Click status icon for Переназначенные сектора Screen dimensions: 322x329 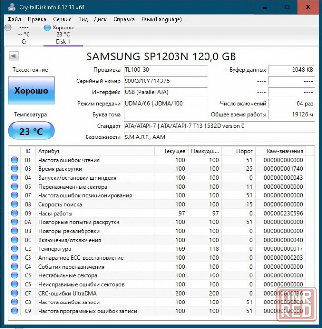[14, 186]
